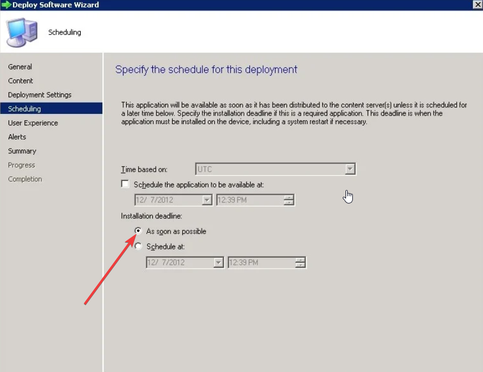Image resolution: width=483 pixels, height=372 pixels.
Task: Enable 'Schedule the application to be available at'
Action: tap(125, 184)
